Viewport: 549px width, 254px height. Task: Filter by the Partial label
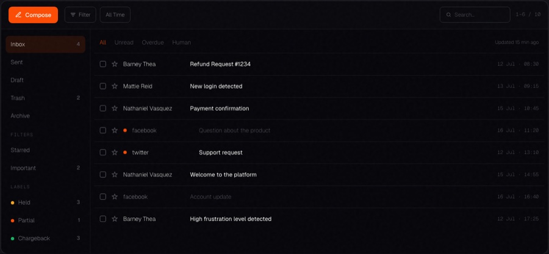(x=46, y=220)
